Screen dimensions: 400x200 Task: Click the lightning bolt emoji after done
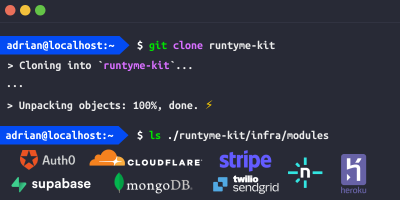point(209,104)
